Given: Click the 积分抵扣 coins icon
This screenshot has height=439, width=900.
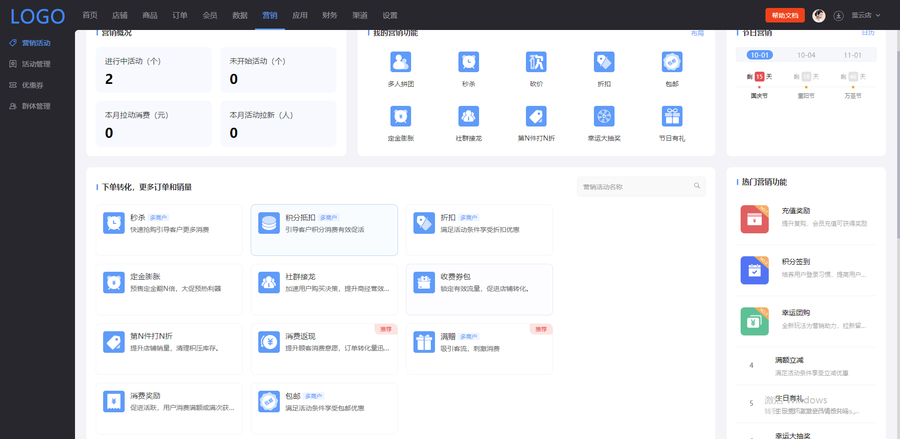Looking at the screenshot, I should pyautogui.click(x=269, y=223).
